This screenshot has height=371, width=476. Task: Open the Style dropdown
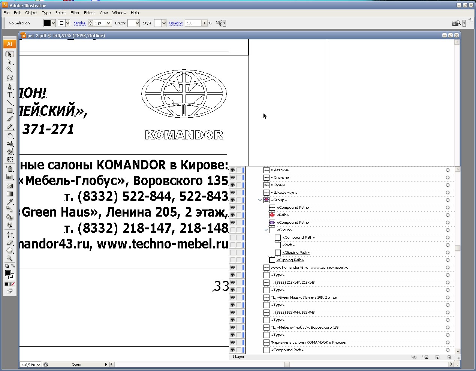(x=164, y=23)
